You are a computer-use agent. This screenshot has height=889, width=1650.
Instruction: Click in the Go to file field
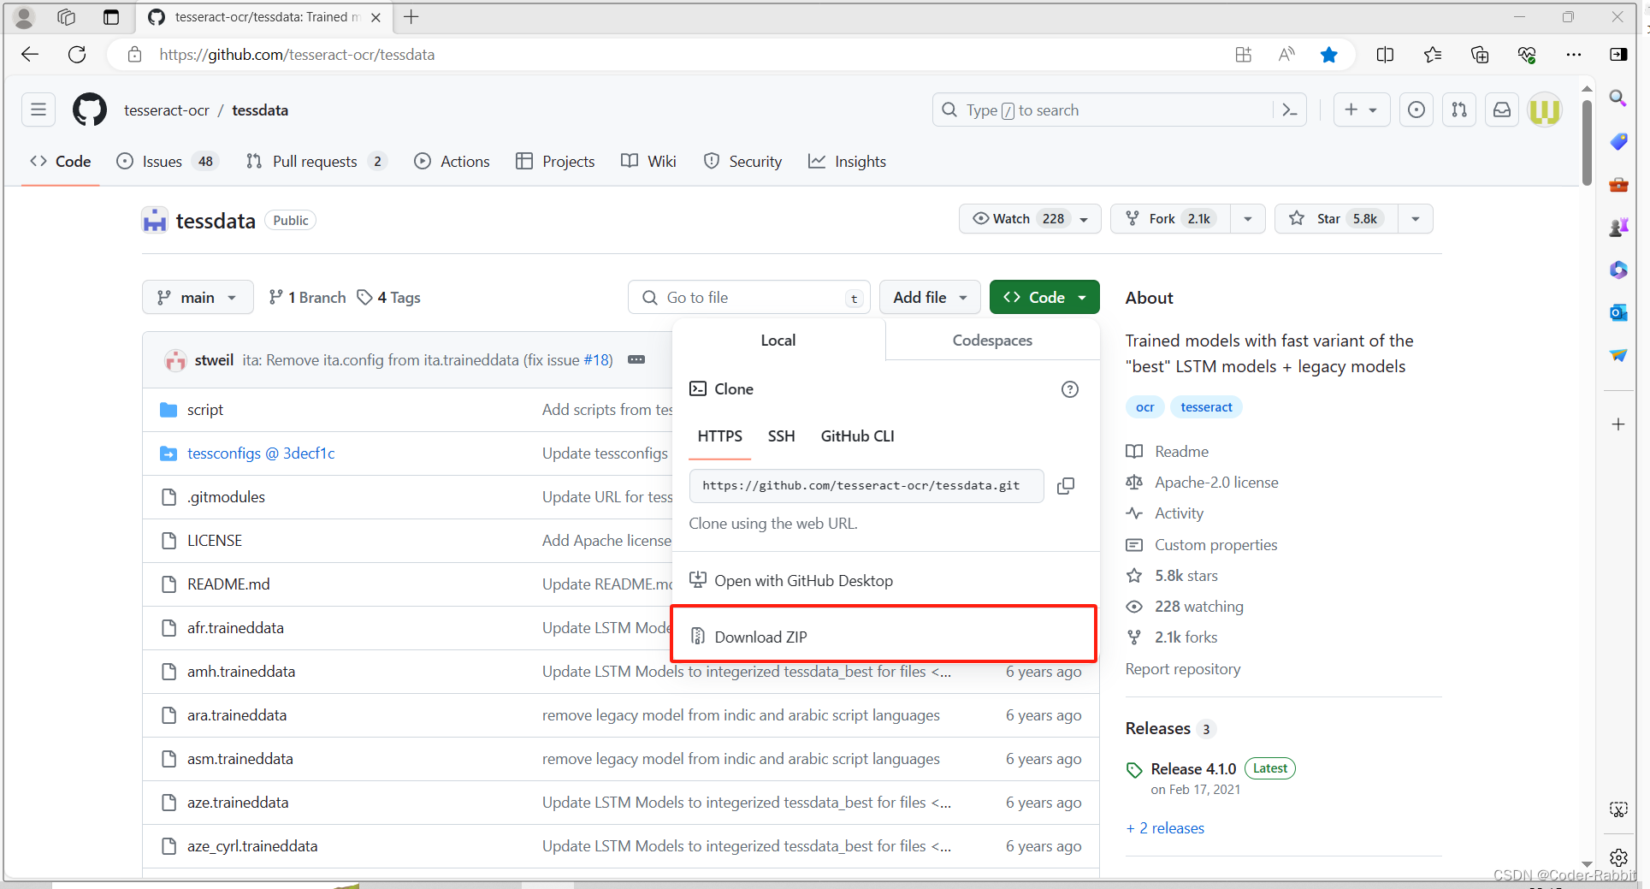click(749, 298)
